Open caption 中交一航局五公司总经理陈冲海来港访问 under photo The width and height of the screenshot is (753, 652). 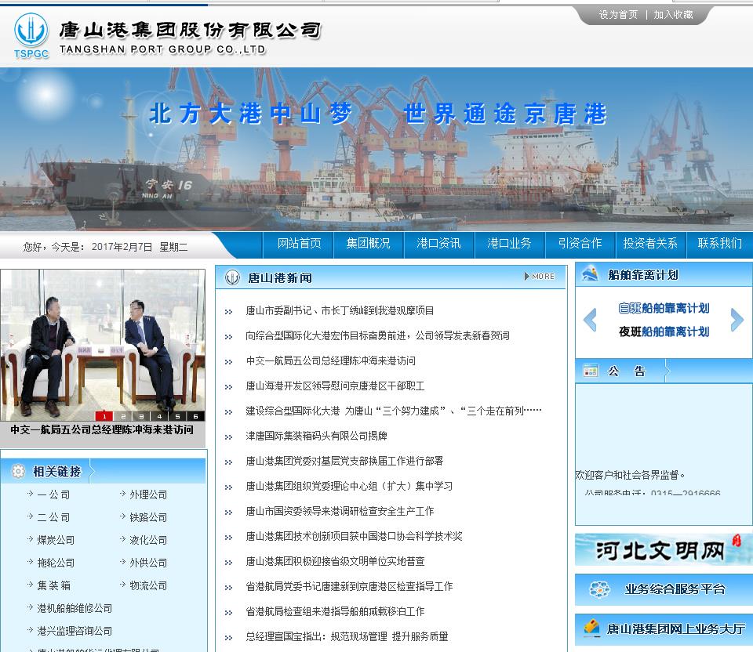tap(102, 430)
